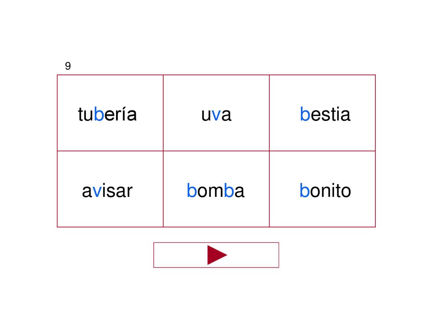Image resolution: width=429 pixels, height=321 pixels.
Task: Click the red play triangle
Action: tap(217, 255)
